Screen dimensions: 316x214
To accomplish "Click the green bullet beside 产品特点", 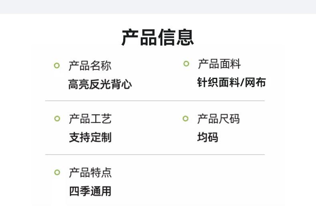I will point(57,172).
